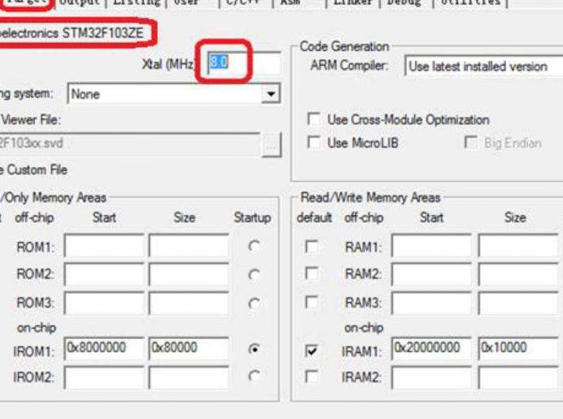Click the ROM1 Start address field

pyautogui.click(x=104, y=246)
